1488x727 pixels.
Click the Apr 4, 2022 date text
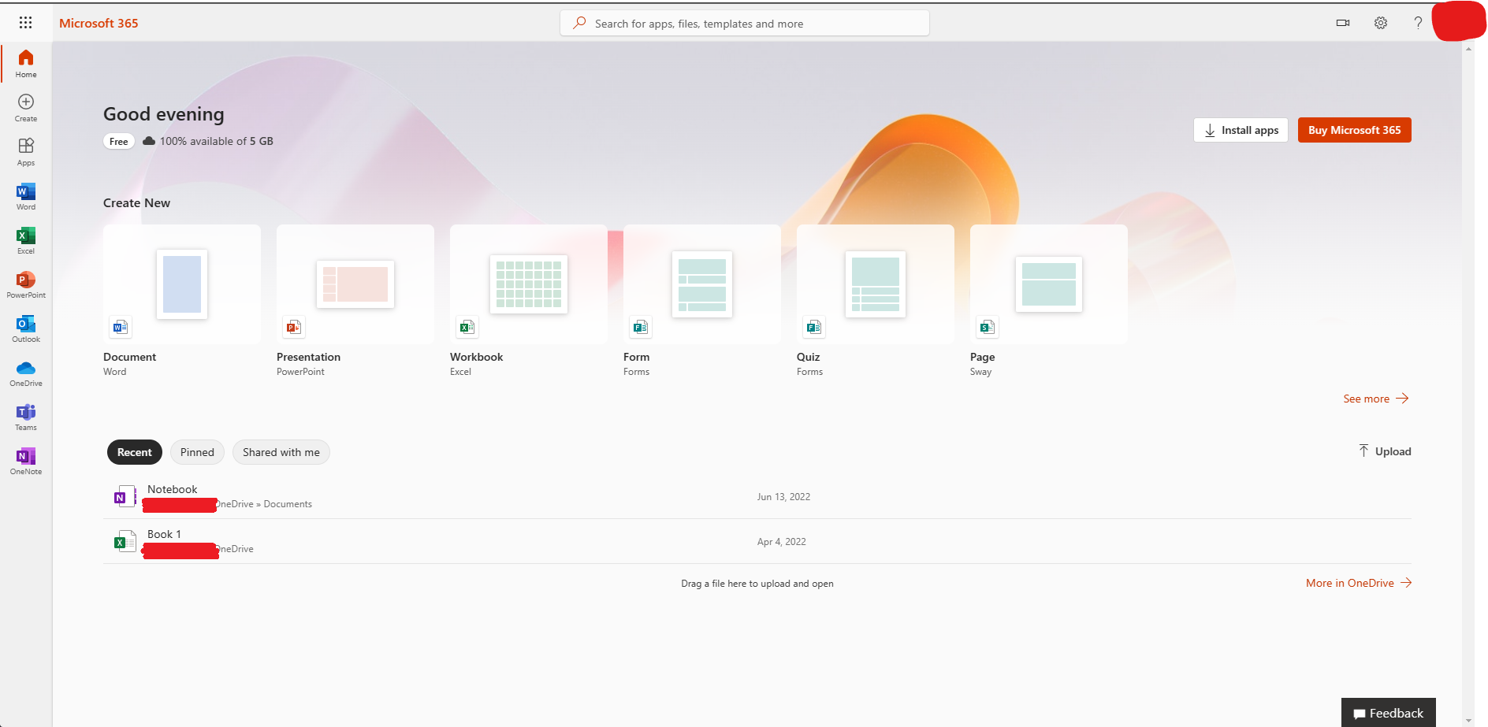(781, 542)
